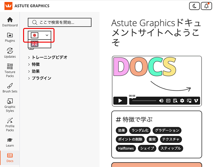
Task: Select the テクスチャ tag
Action: (171, 139)
